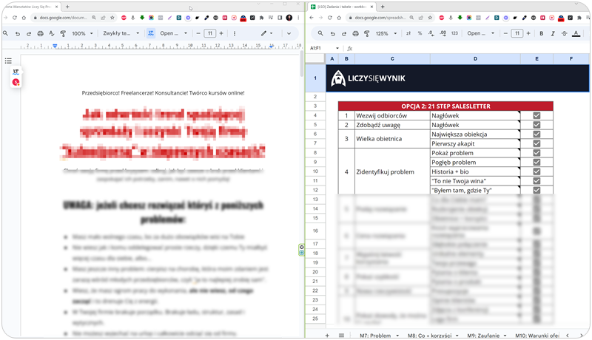Open the 125% zoom dropdown in Sheets
The width and height of the screenshot is (592, 340).
(385, 33)
